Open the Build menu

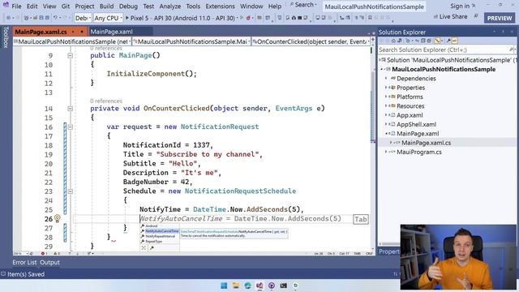(x=106, y=6)
